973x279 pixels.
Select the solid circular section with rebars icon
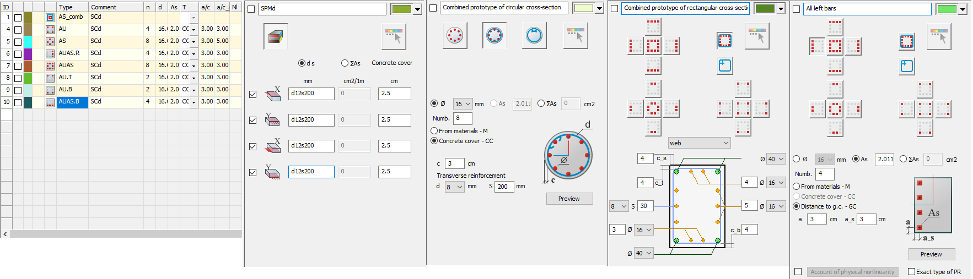(x=455, y=36)
